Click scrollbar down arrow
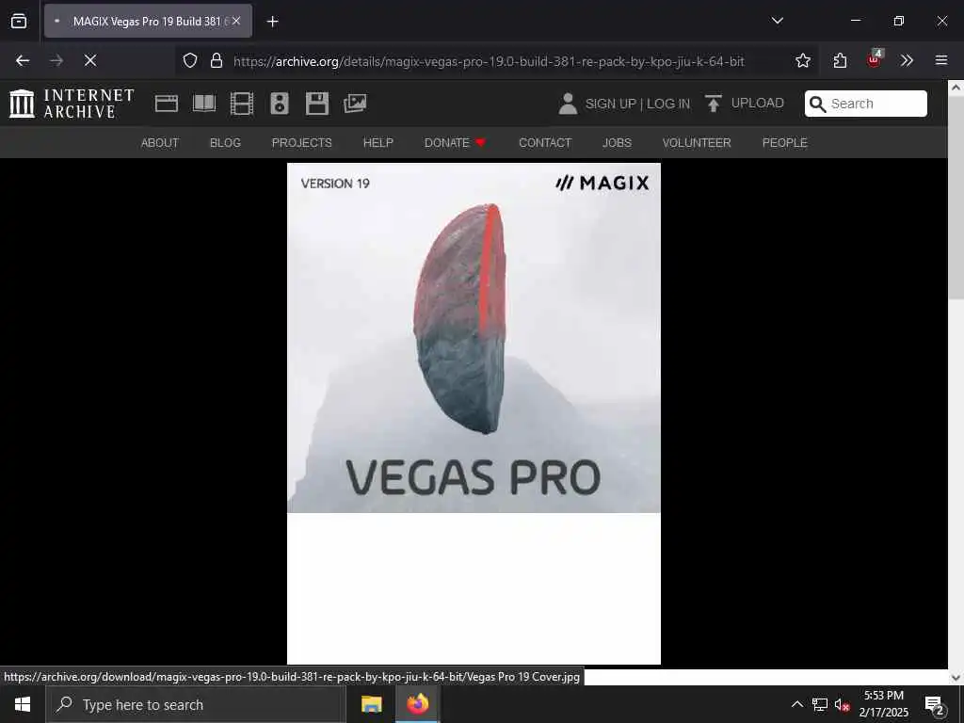The height and width of the screenshot is (723, 964). point(956,678)
